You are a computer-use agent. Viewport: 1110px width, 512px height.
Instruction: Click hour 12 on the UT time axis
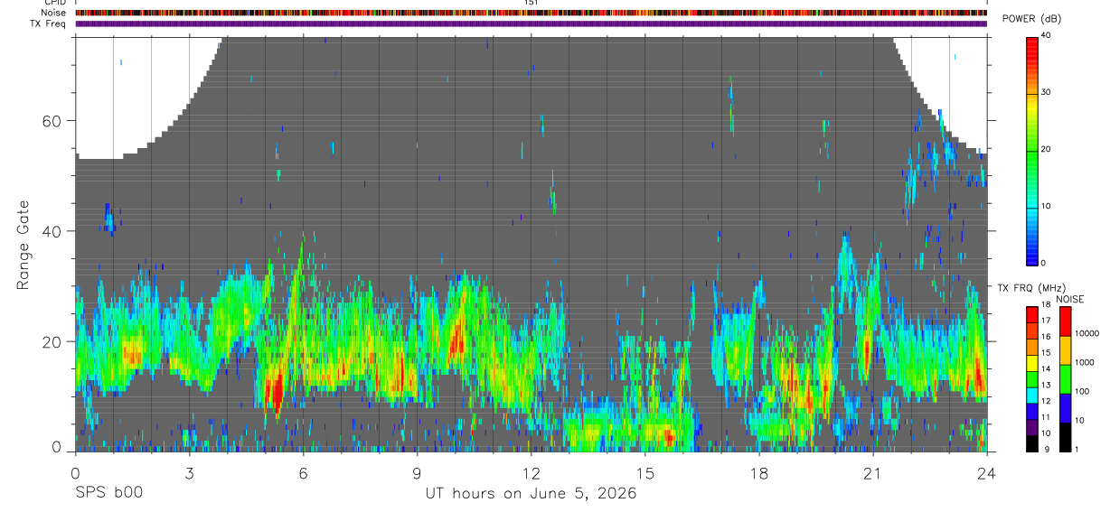(x=531, y=472)
